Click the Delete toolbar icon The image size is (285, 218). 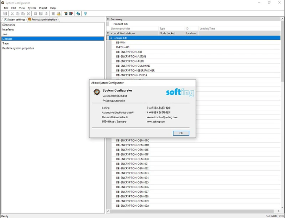coord(28,13)
